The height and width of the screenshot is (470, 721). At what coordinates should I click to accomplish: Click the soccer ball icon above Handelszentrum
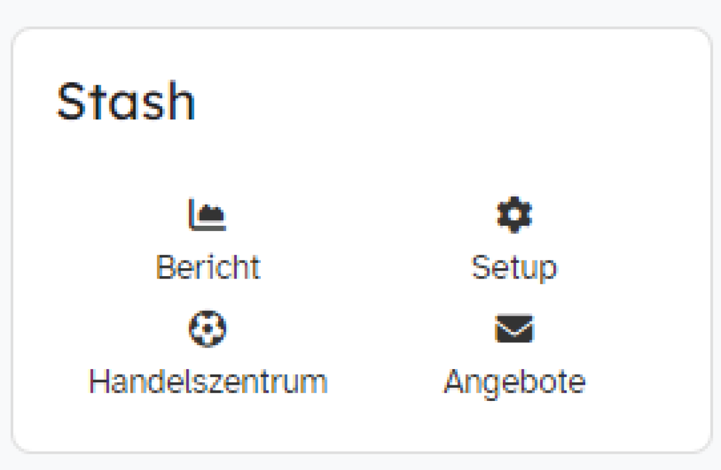[208, 329]
